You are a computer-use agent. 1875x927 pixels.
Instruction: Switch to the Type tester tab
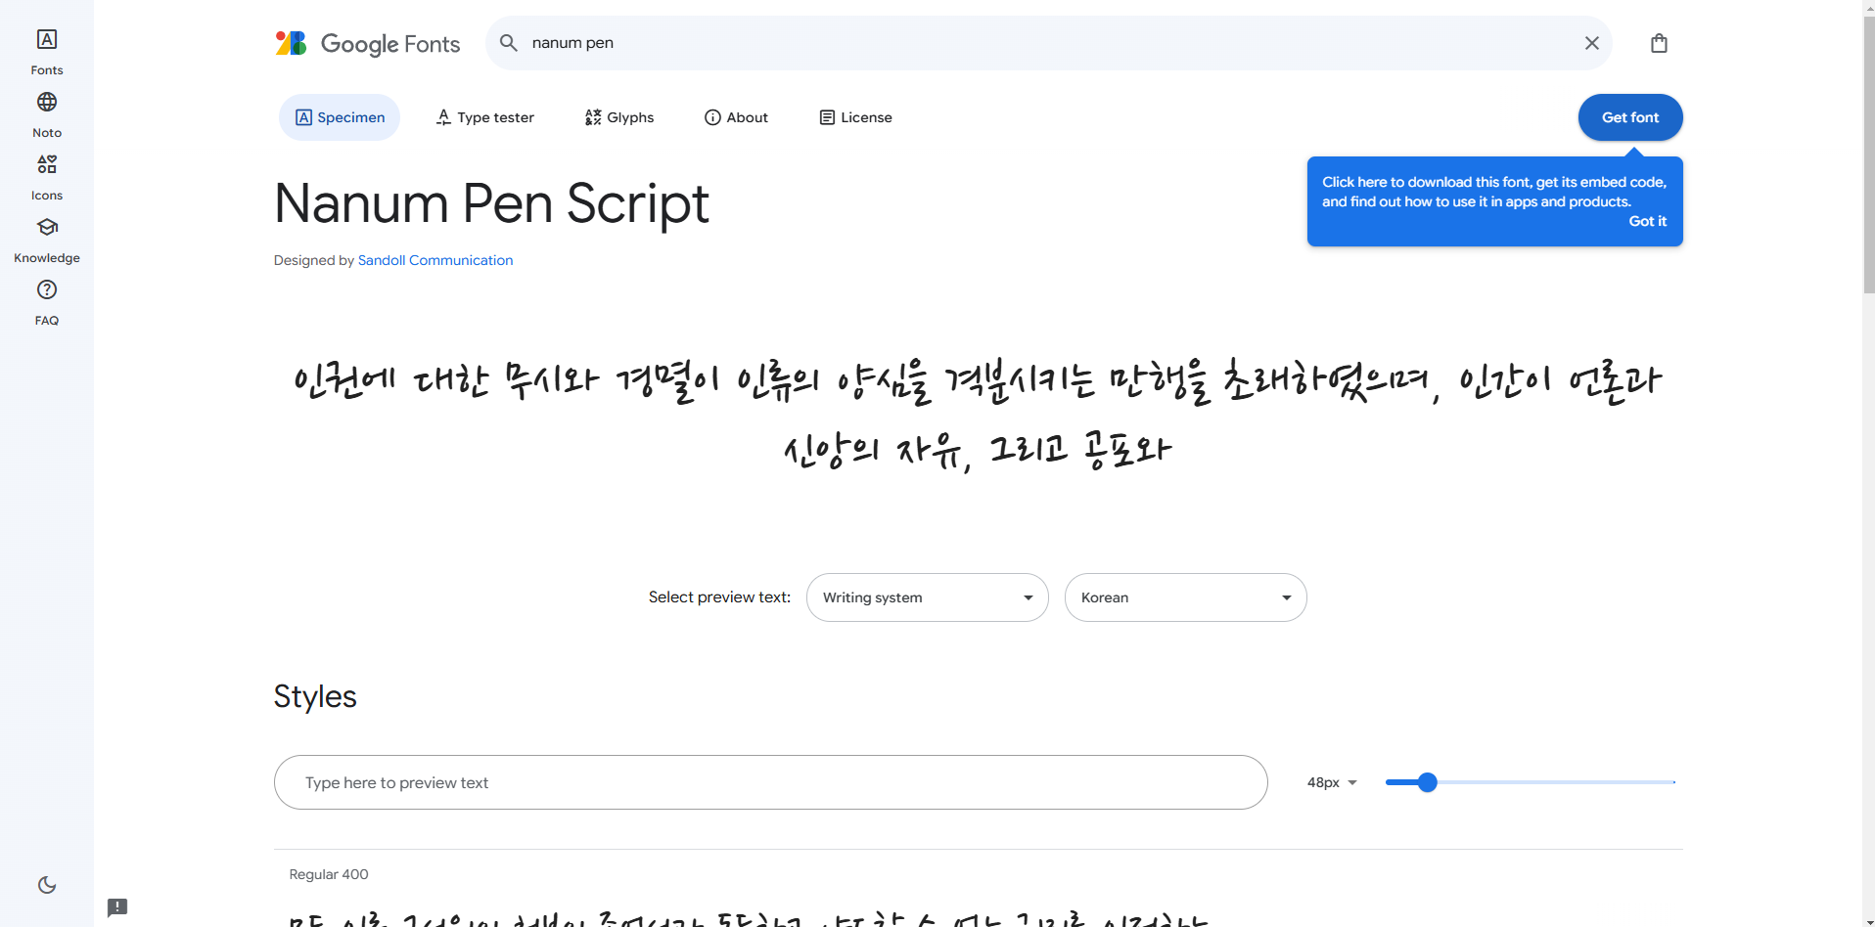pos(484,117)
